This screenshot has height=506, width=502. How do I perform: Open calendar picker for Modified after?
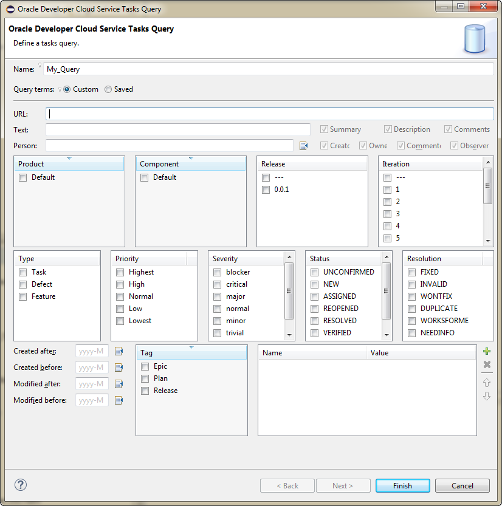[x=119, y=384]
